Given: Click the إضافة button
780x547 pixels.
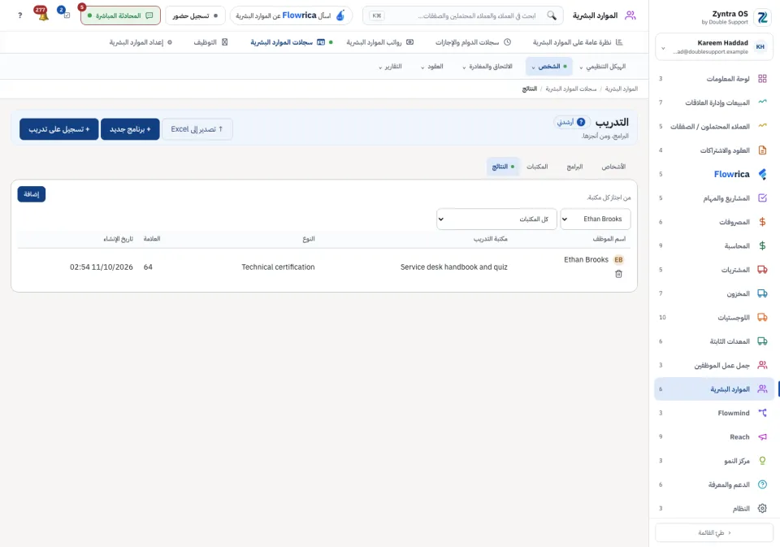Looking at the screenshot, I should 32,194.
